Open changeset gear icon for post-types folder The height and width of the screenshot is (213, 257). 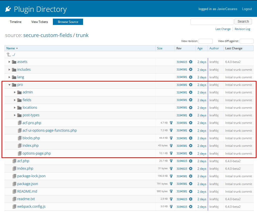click(191, 115)
